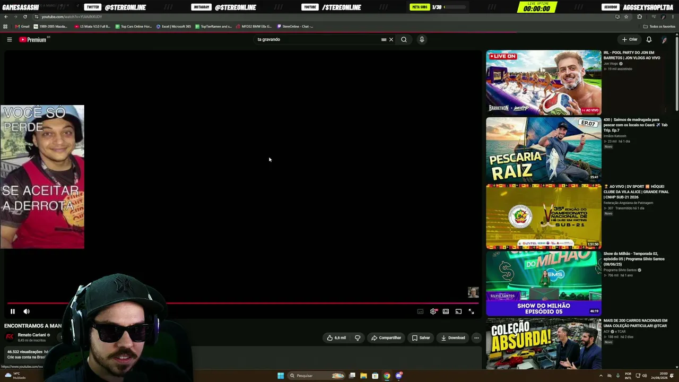Open the Renato Cariani channel name link
This screenshot has width=679, height=382.
pyautogui.click(x=32, y=335)
